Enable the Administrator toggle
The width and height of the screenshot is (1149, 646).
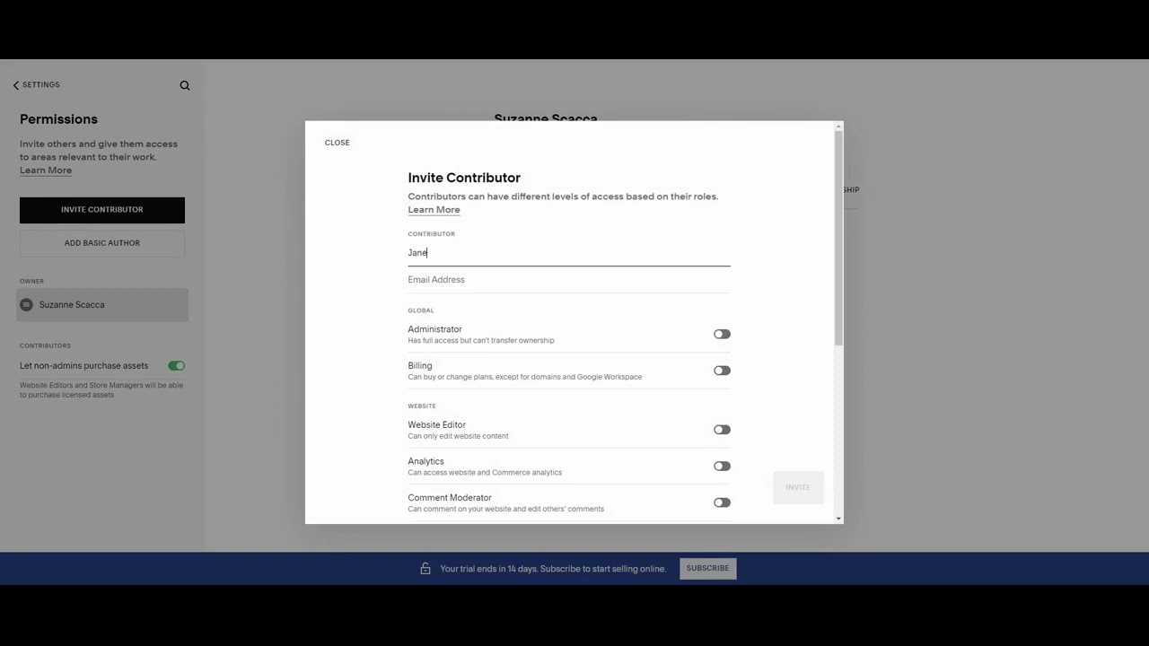[x=722, y=334]
